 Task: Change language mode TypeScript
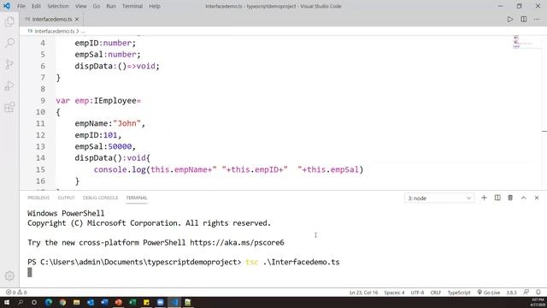(x=459, y=293)
